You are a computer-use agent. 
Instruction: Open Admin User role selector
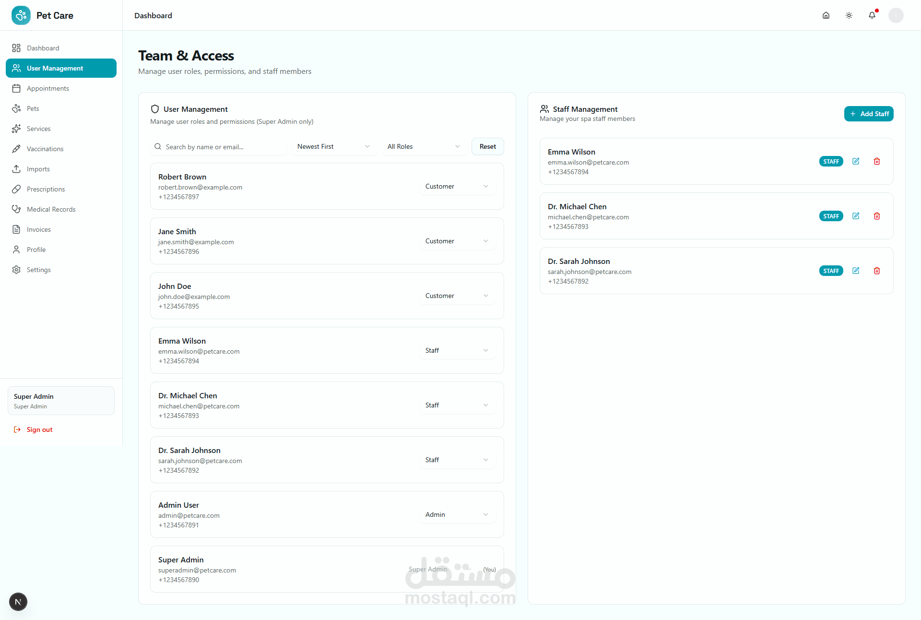(x=457, y=514)
